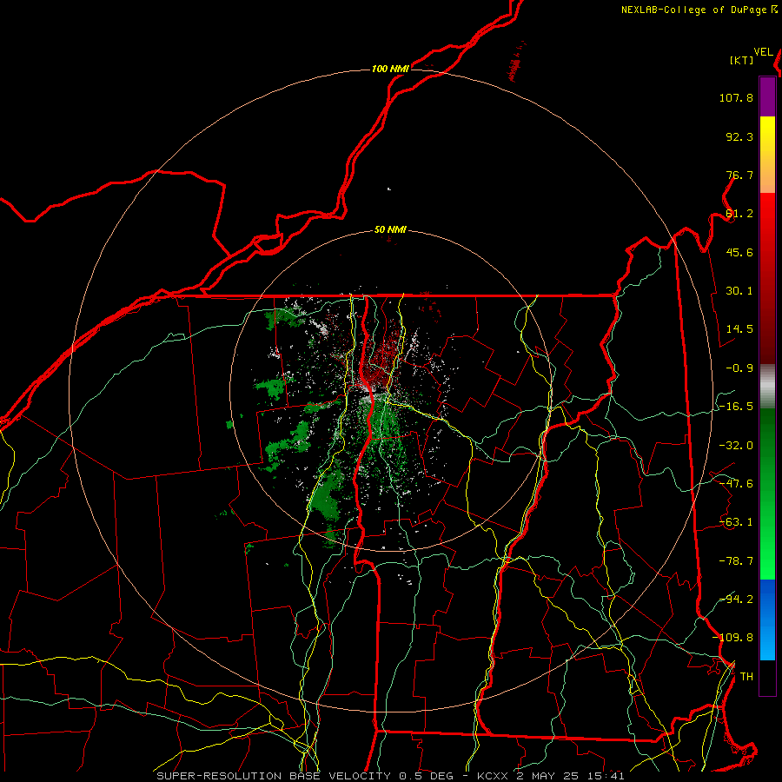Click the -94.2 scale value
Image resolution: width=782 pixels, height=782 pixels.
[x=736, y=599]
